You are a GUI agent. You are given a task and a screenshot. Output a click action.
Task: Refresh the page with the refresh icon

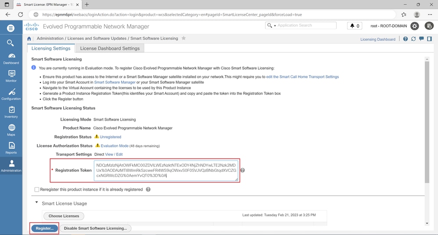413,39
